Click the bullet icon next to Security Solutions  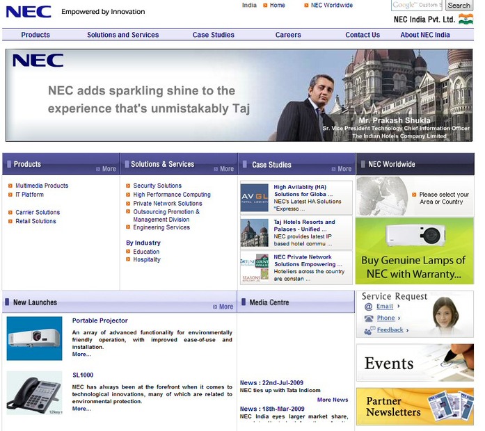(x=128, y=186)
